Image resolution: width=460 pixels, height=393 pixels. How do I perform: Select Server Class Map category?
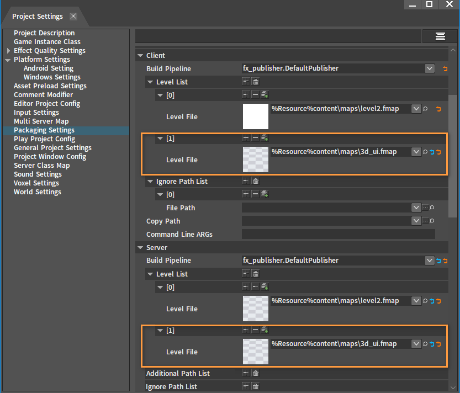click(41, 166)
